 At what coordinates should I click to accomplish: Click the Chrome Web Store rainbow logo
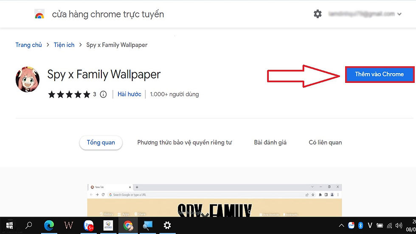(x=39, y=14)
